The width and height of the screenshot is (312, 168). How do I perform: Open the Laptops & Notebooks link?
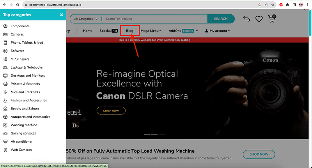coord(27,67)
